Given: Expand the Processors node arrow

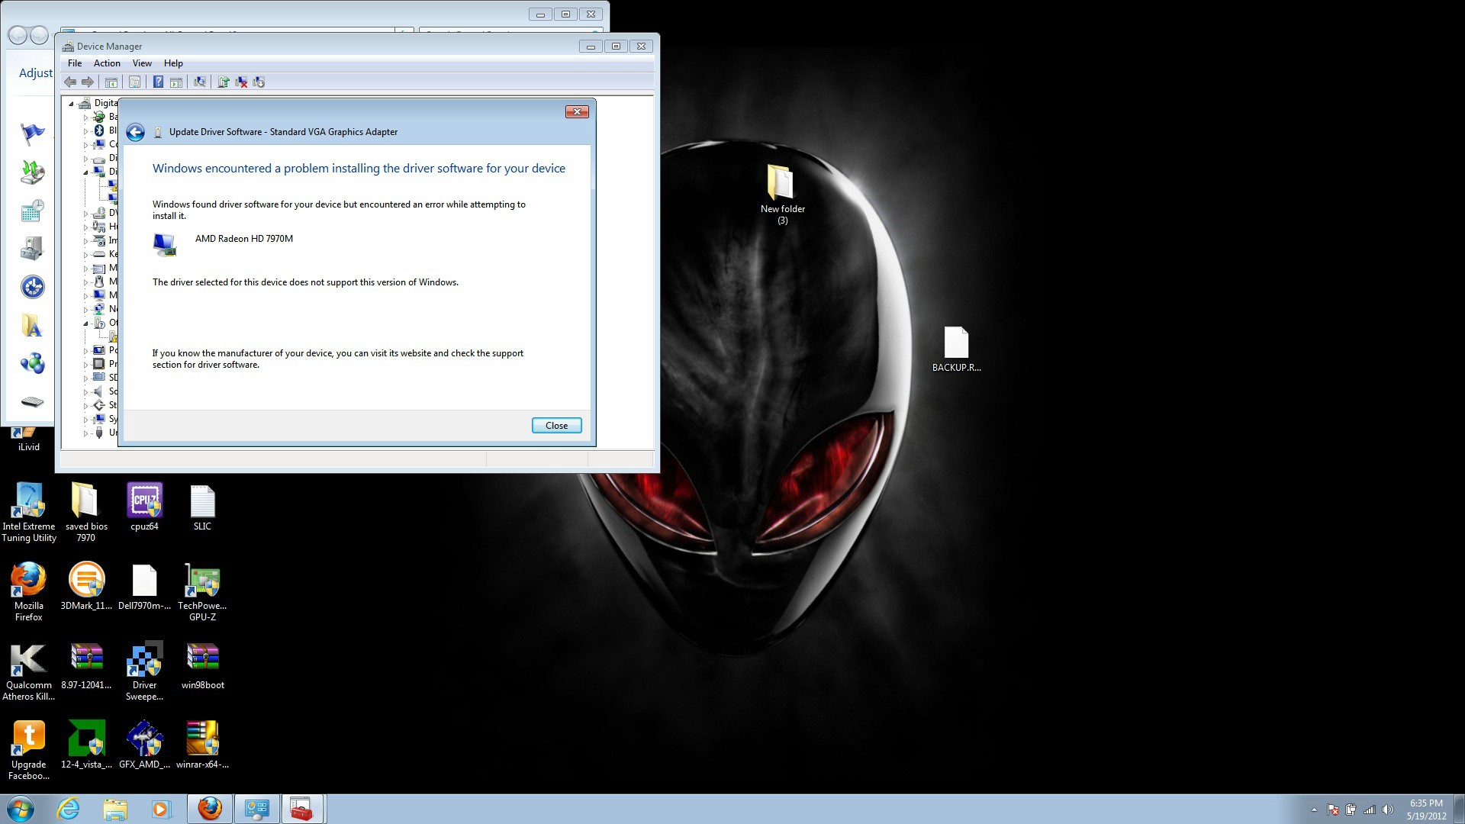Looking at the screenshot, I should (85, 365).
